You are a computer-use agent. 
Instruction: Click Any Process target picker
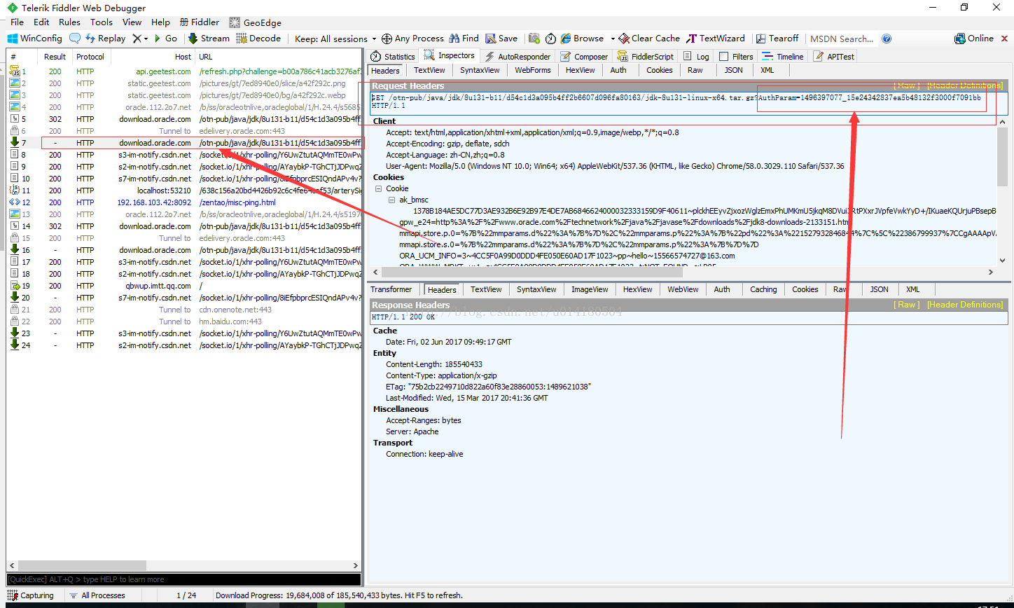[x=413, y=39]
